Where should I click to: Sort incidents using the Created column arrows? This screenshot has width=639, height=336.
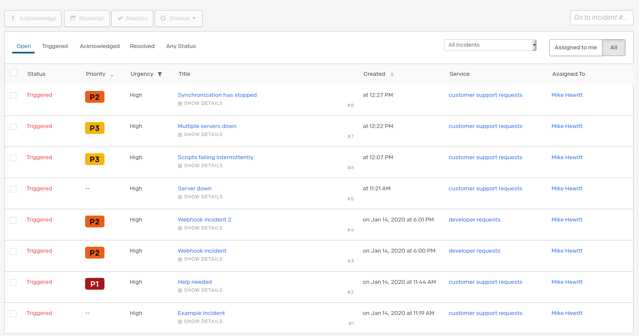click(392, 74)
